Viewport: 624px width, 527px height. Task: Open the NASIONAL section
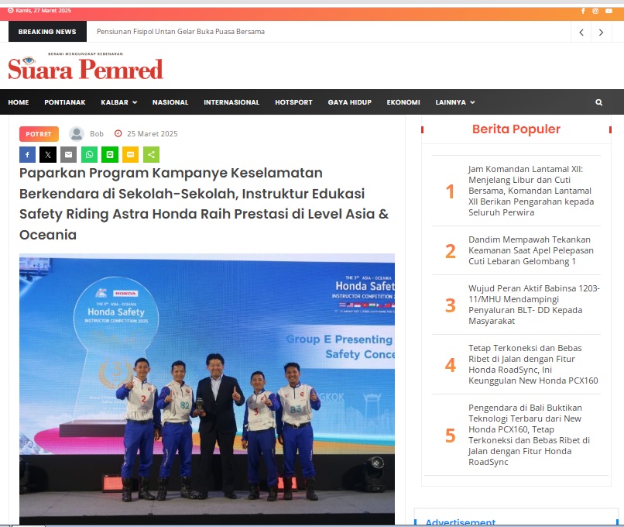170,102
